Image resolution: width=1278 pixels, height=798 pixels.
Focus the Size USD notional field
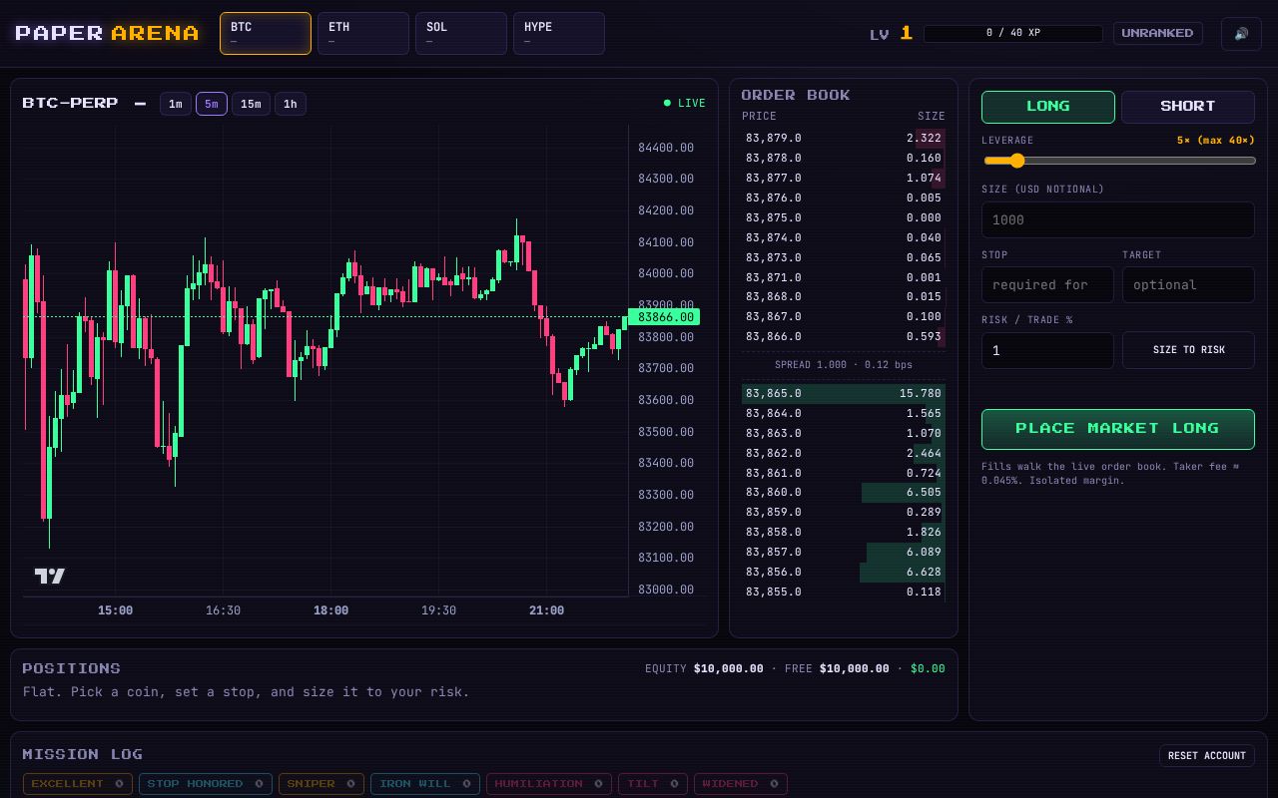pos(1118,219)
